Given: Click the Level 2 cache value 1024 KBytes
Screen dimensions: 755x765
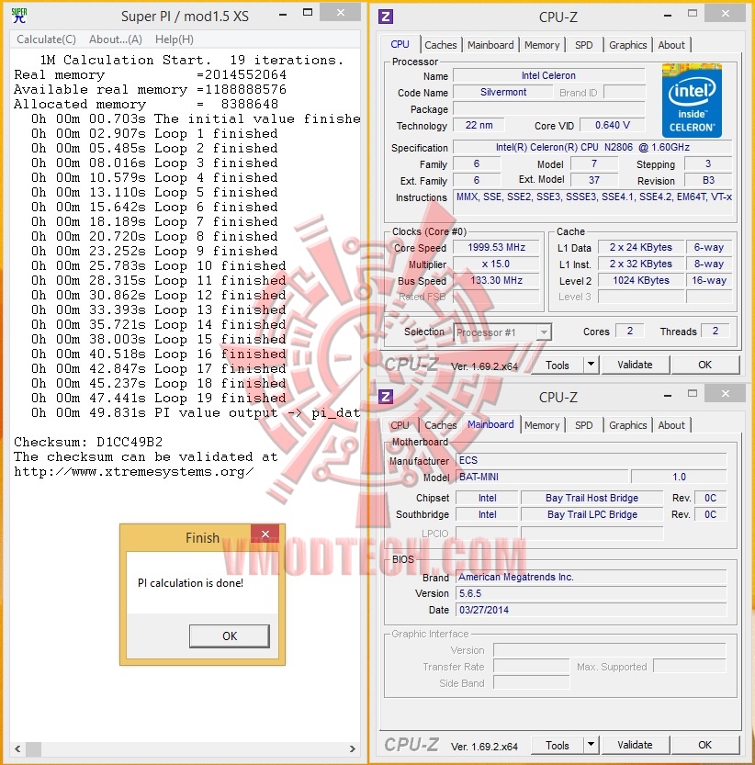Looking at the screenshot, I should coord(641,280).
